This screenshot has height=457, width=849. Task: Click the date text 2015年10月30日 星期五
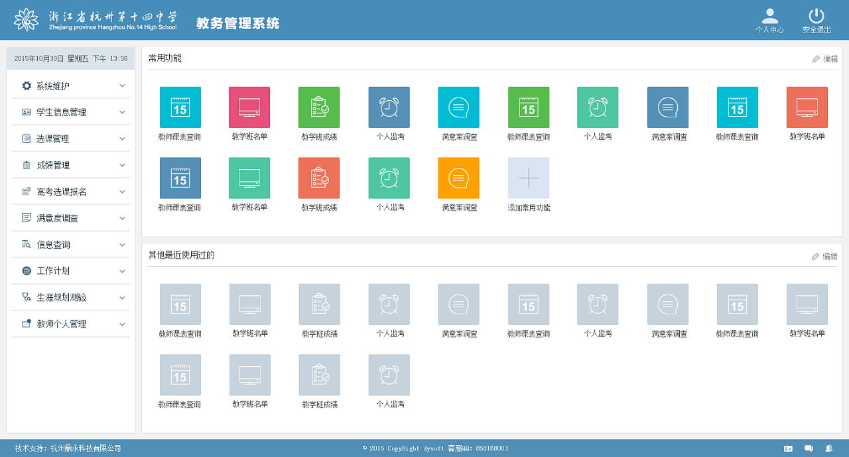(x=52, y=59)
